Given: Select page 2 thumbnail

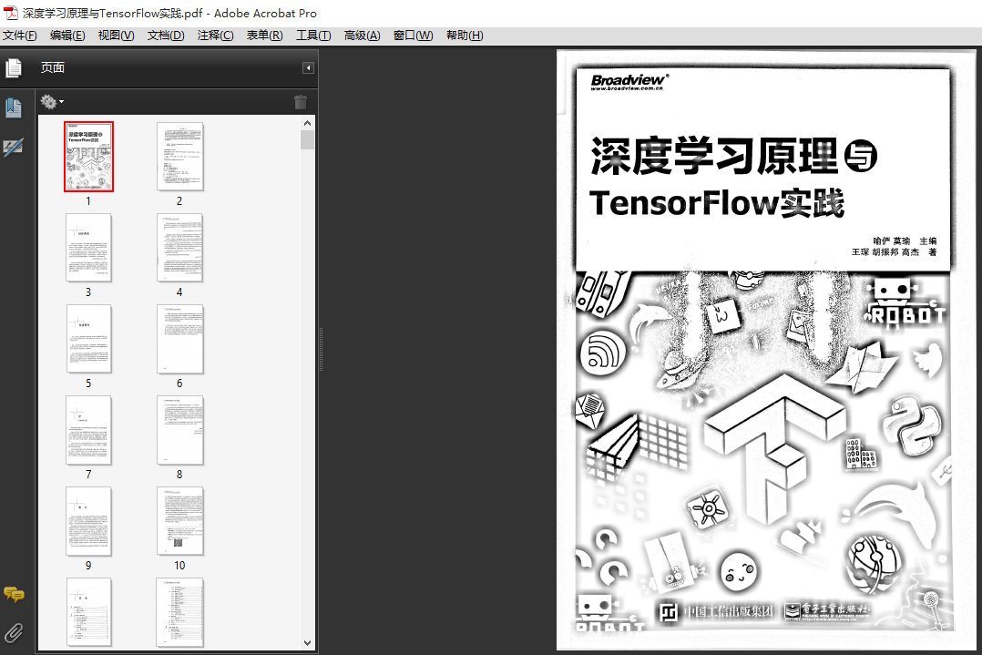Looking at the screenshot, I should coord(179,157).
